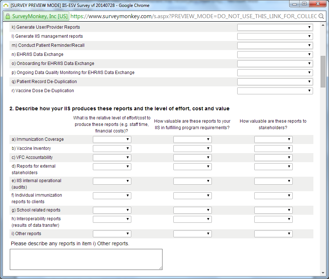Viewport: 329px width, 279px height.
Task: Open School related reports effort/cost dropdown
Action: point(112,210)
